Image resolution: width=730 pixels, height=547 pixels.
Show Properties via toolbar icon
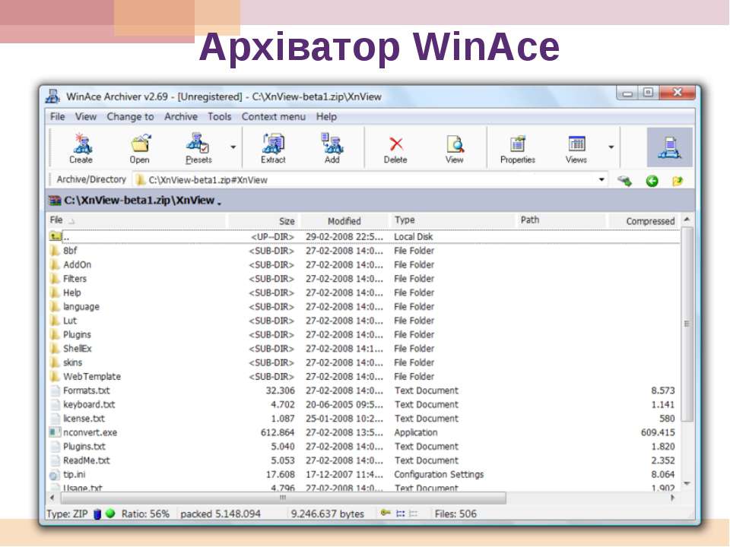(x=517, y=144)
